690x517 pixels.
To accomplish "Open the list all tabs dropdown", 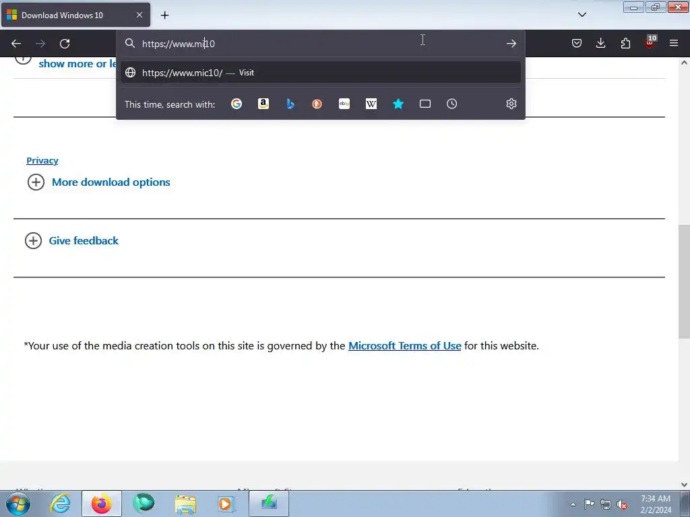I will pos(582,15).
